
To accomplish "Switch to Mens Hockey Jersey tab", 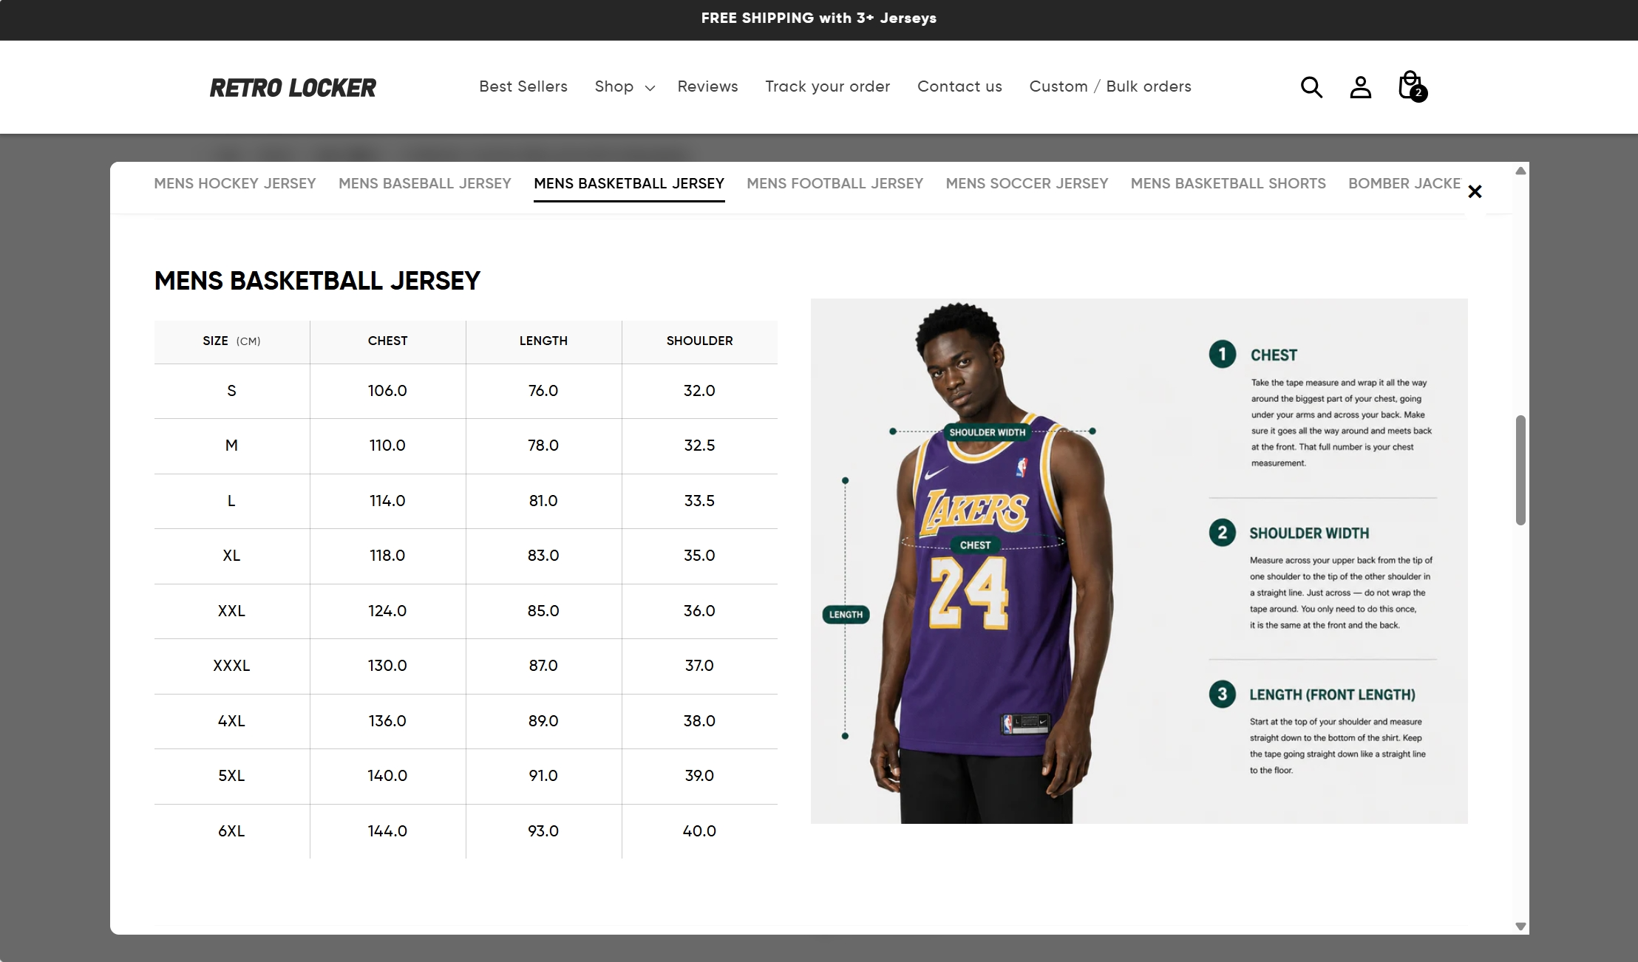I will [x=235, y=183].
